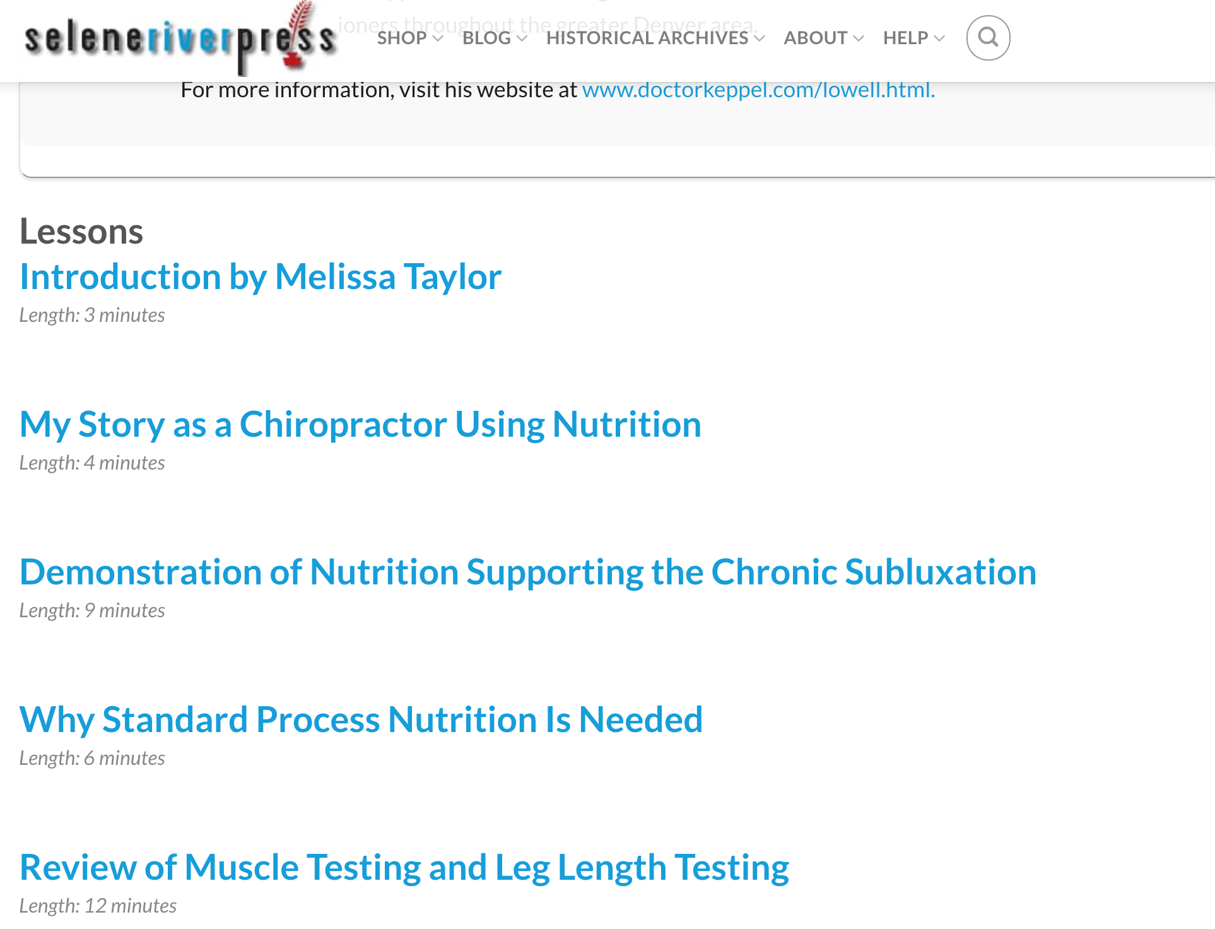Expand the HELP menu chevron
Screen dimensions: 1215x929
click(939, 38)
